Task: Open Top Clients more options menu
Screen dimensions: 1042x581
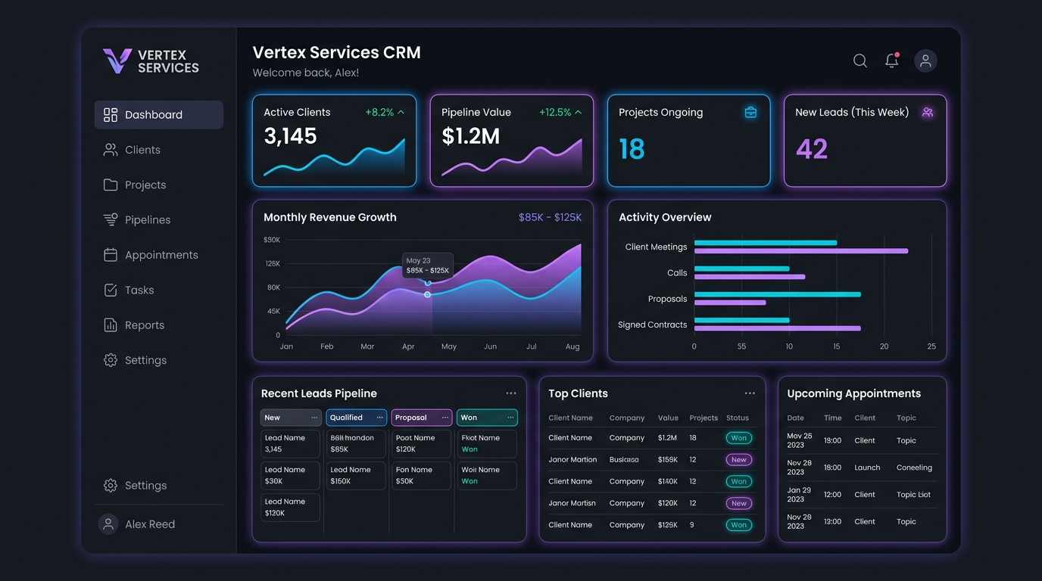Action: pos(750,393)
